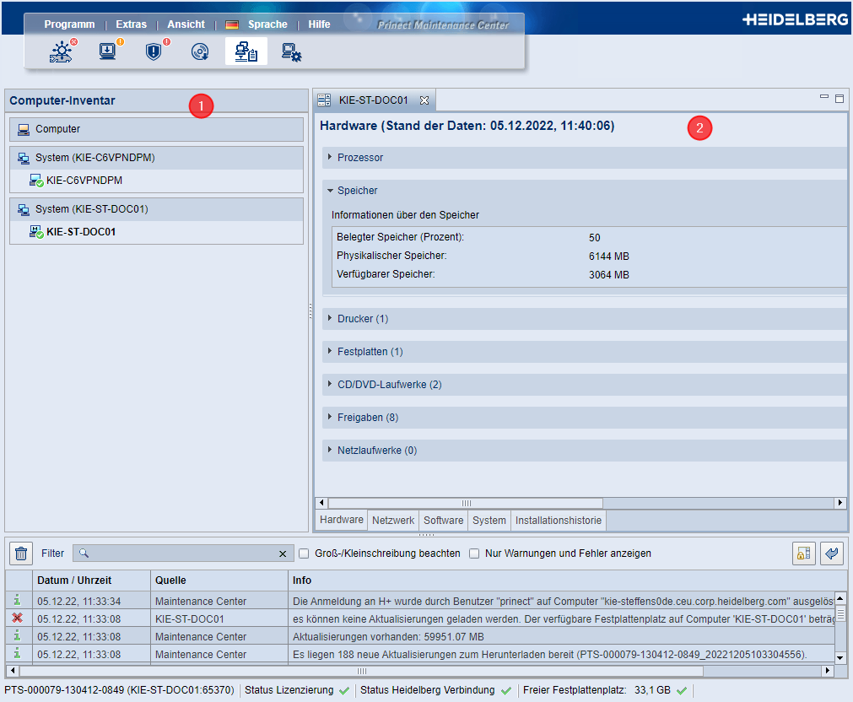Open the computer settings icon with gear
853x702 pixels.
(292, 52)
